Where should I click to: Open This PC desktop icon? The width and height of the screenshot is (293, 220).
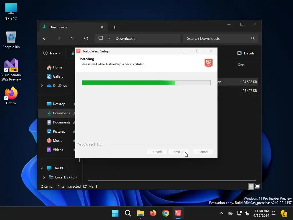click(x=11, y=11)
